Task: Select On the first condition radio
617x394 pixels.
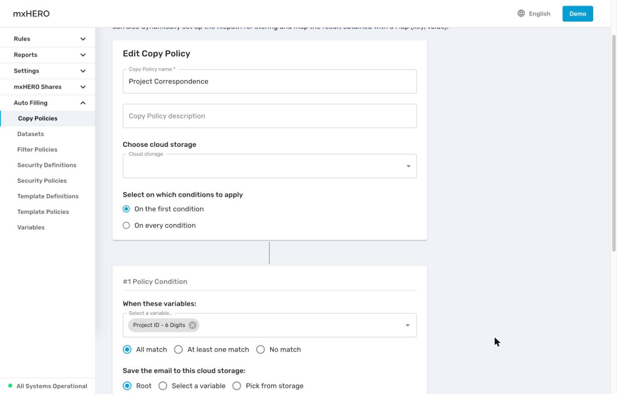Action: (126, 209)
